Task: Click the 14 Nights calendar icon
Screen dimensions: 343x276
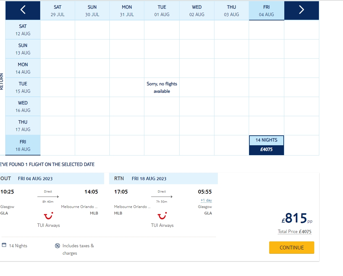Action: 4,245
